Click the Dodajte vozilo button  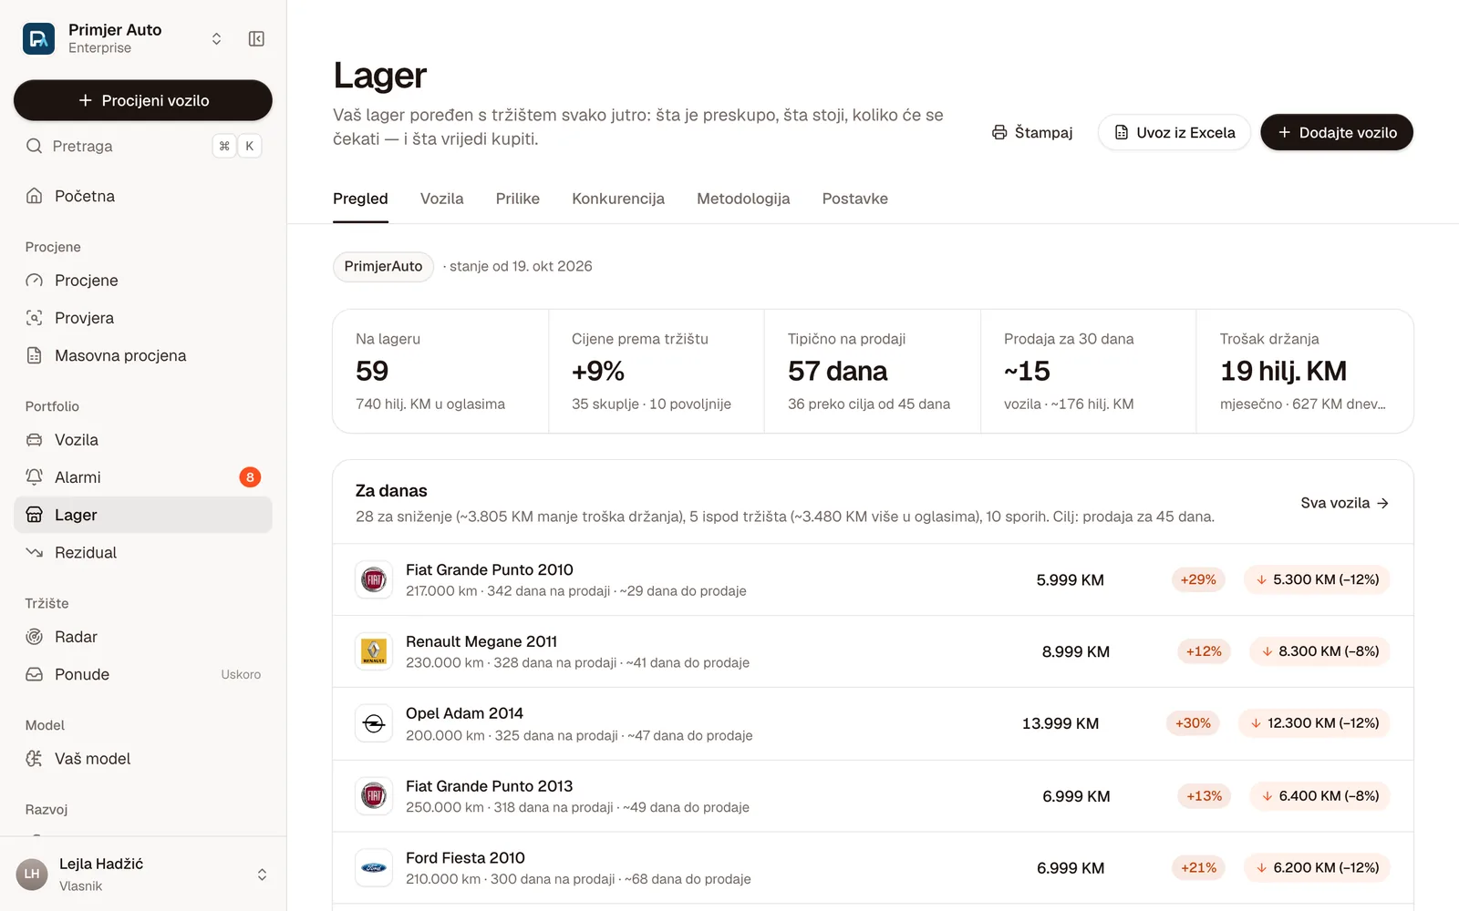coord(1337,132)
